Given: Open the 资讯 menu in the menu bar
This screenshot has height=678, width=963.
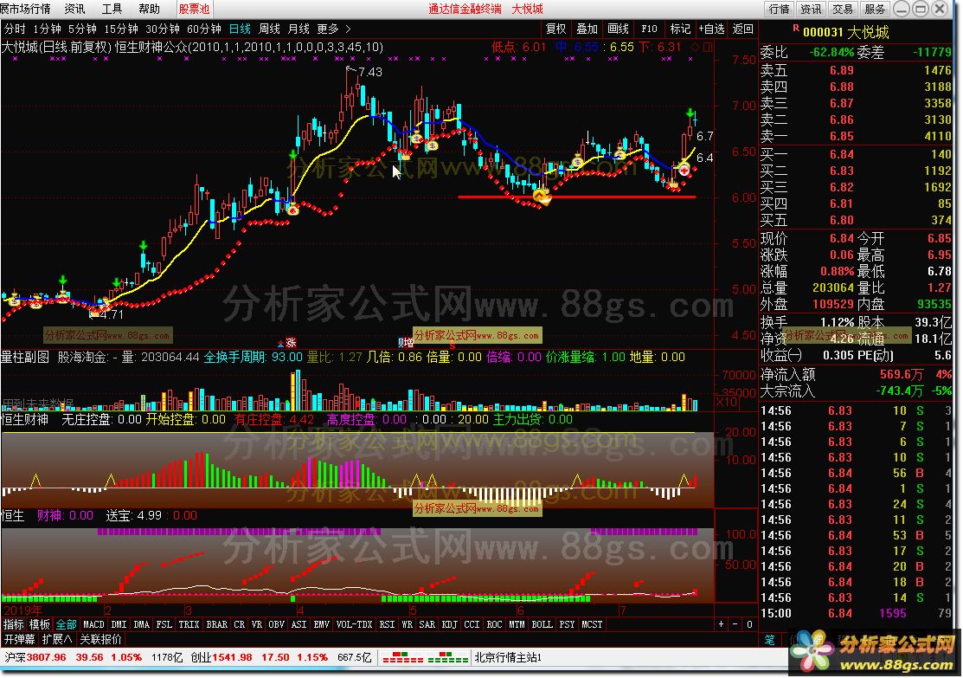Looking at the screenshot, I should [x=74, y=9].
